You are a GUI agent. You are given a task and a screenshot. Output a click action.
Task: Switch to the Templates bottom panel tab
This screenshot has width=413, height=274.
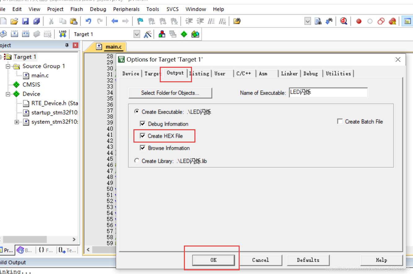[x=67, y=250]
